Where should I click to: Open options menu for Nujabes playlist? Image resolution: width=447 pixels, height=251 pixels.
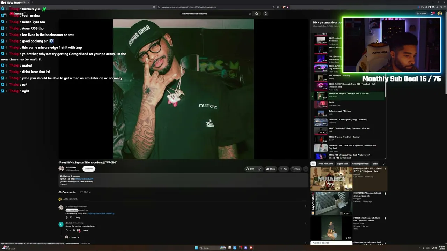point(385,169)
